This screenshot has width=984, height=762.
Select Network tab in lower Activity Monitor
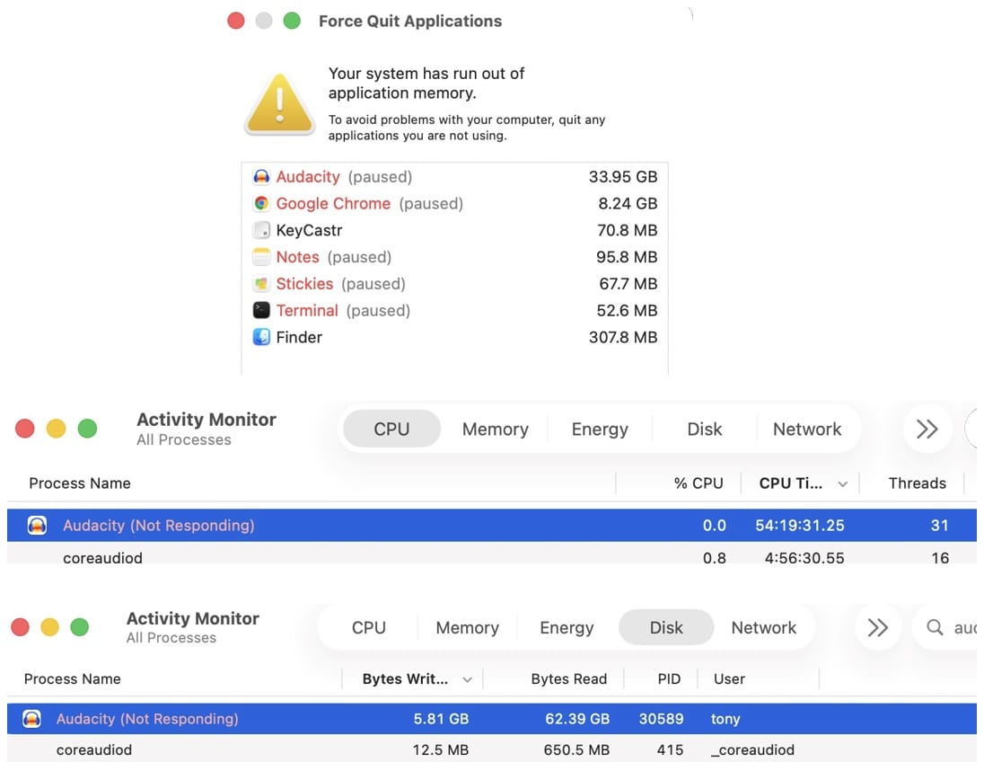coord(763,628)
